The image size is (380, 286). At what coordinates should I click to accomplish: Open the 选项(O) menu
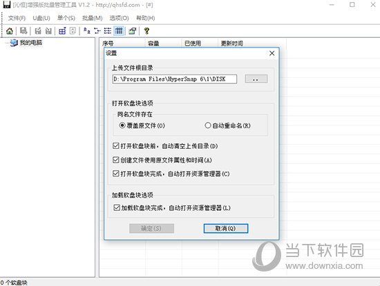coord(120,18)
